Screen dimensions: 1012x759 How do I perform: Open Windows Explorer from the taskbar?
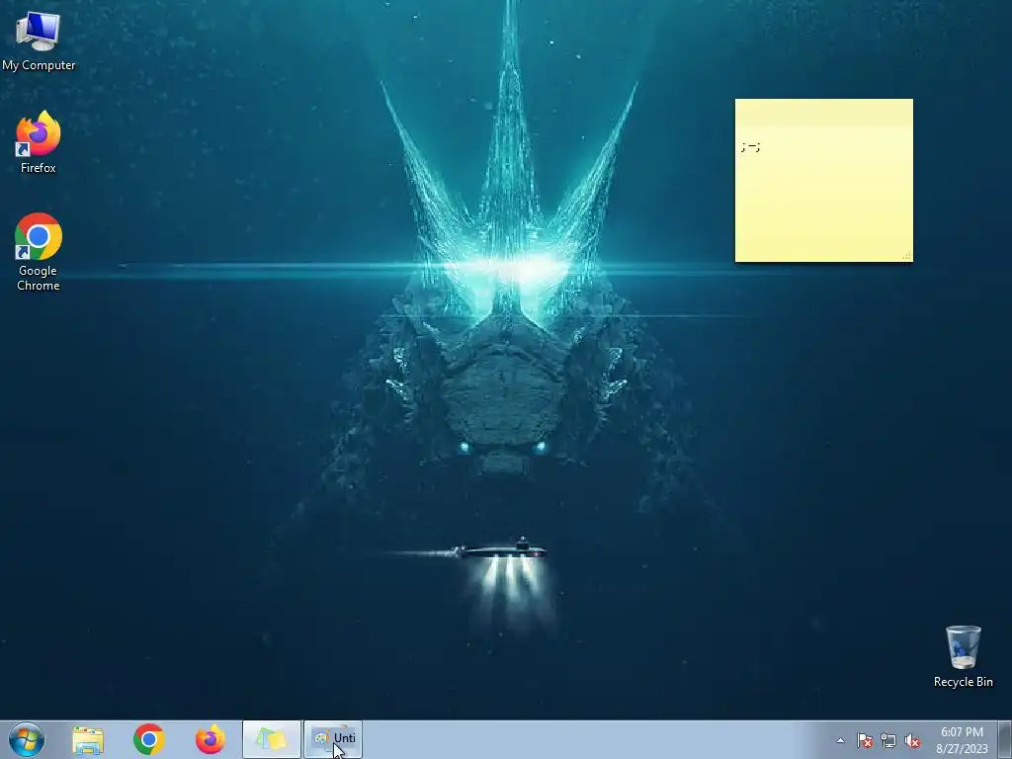pyautogui.click(x=88, y=739)
